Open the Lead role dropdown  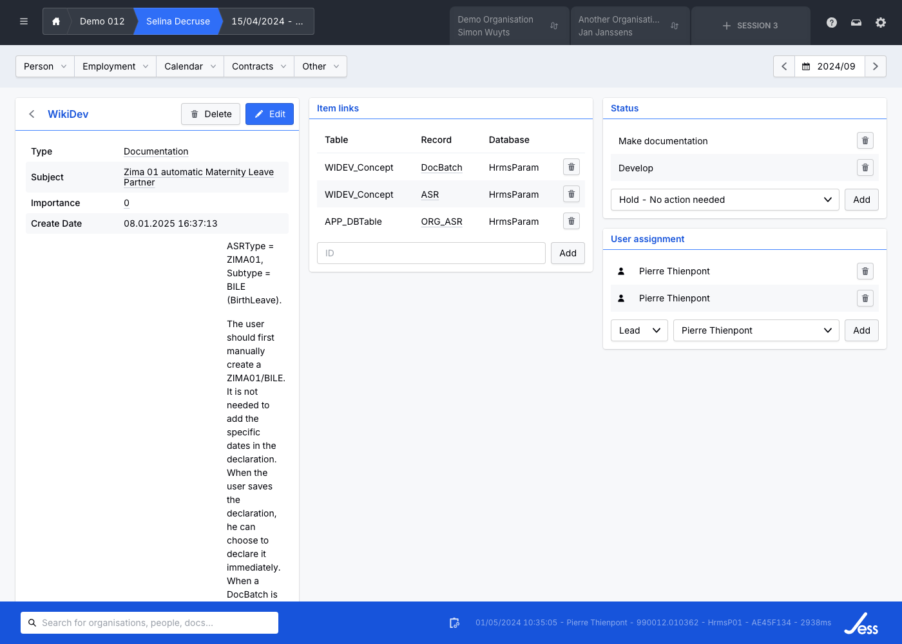[639, 330]
